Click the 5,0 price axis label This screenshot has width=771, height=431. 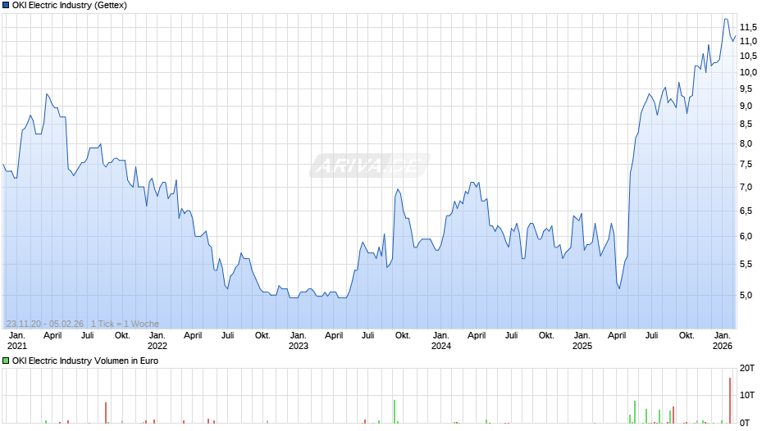tap(746, 295)
